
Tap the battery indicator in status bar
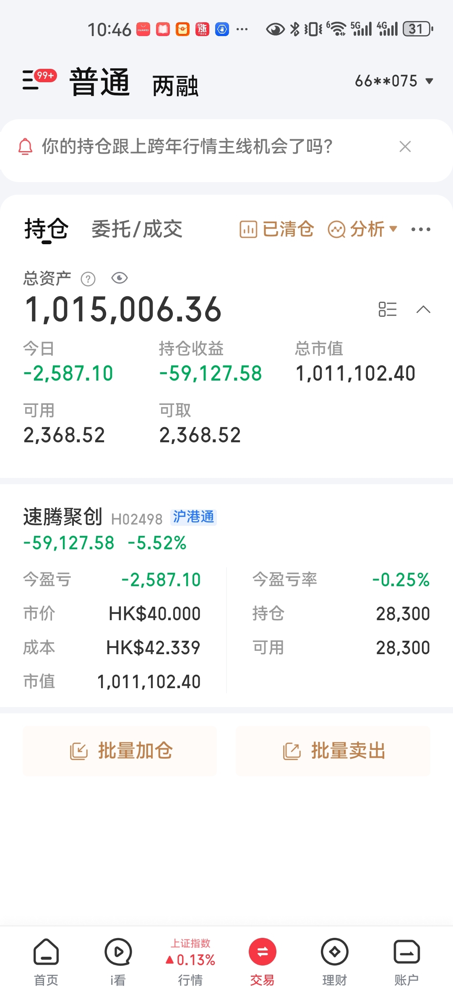(x=418, y=29)
